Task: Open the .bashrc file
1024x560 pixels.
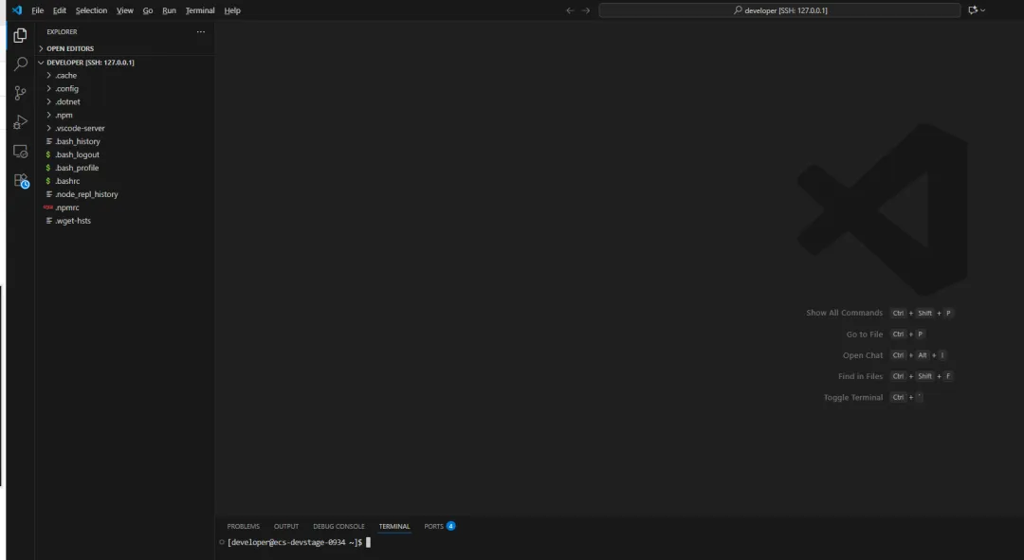Action: click(125, 181)
